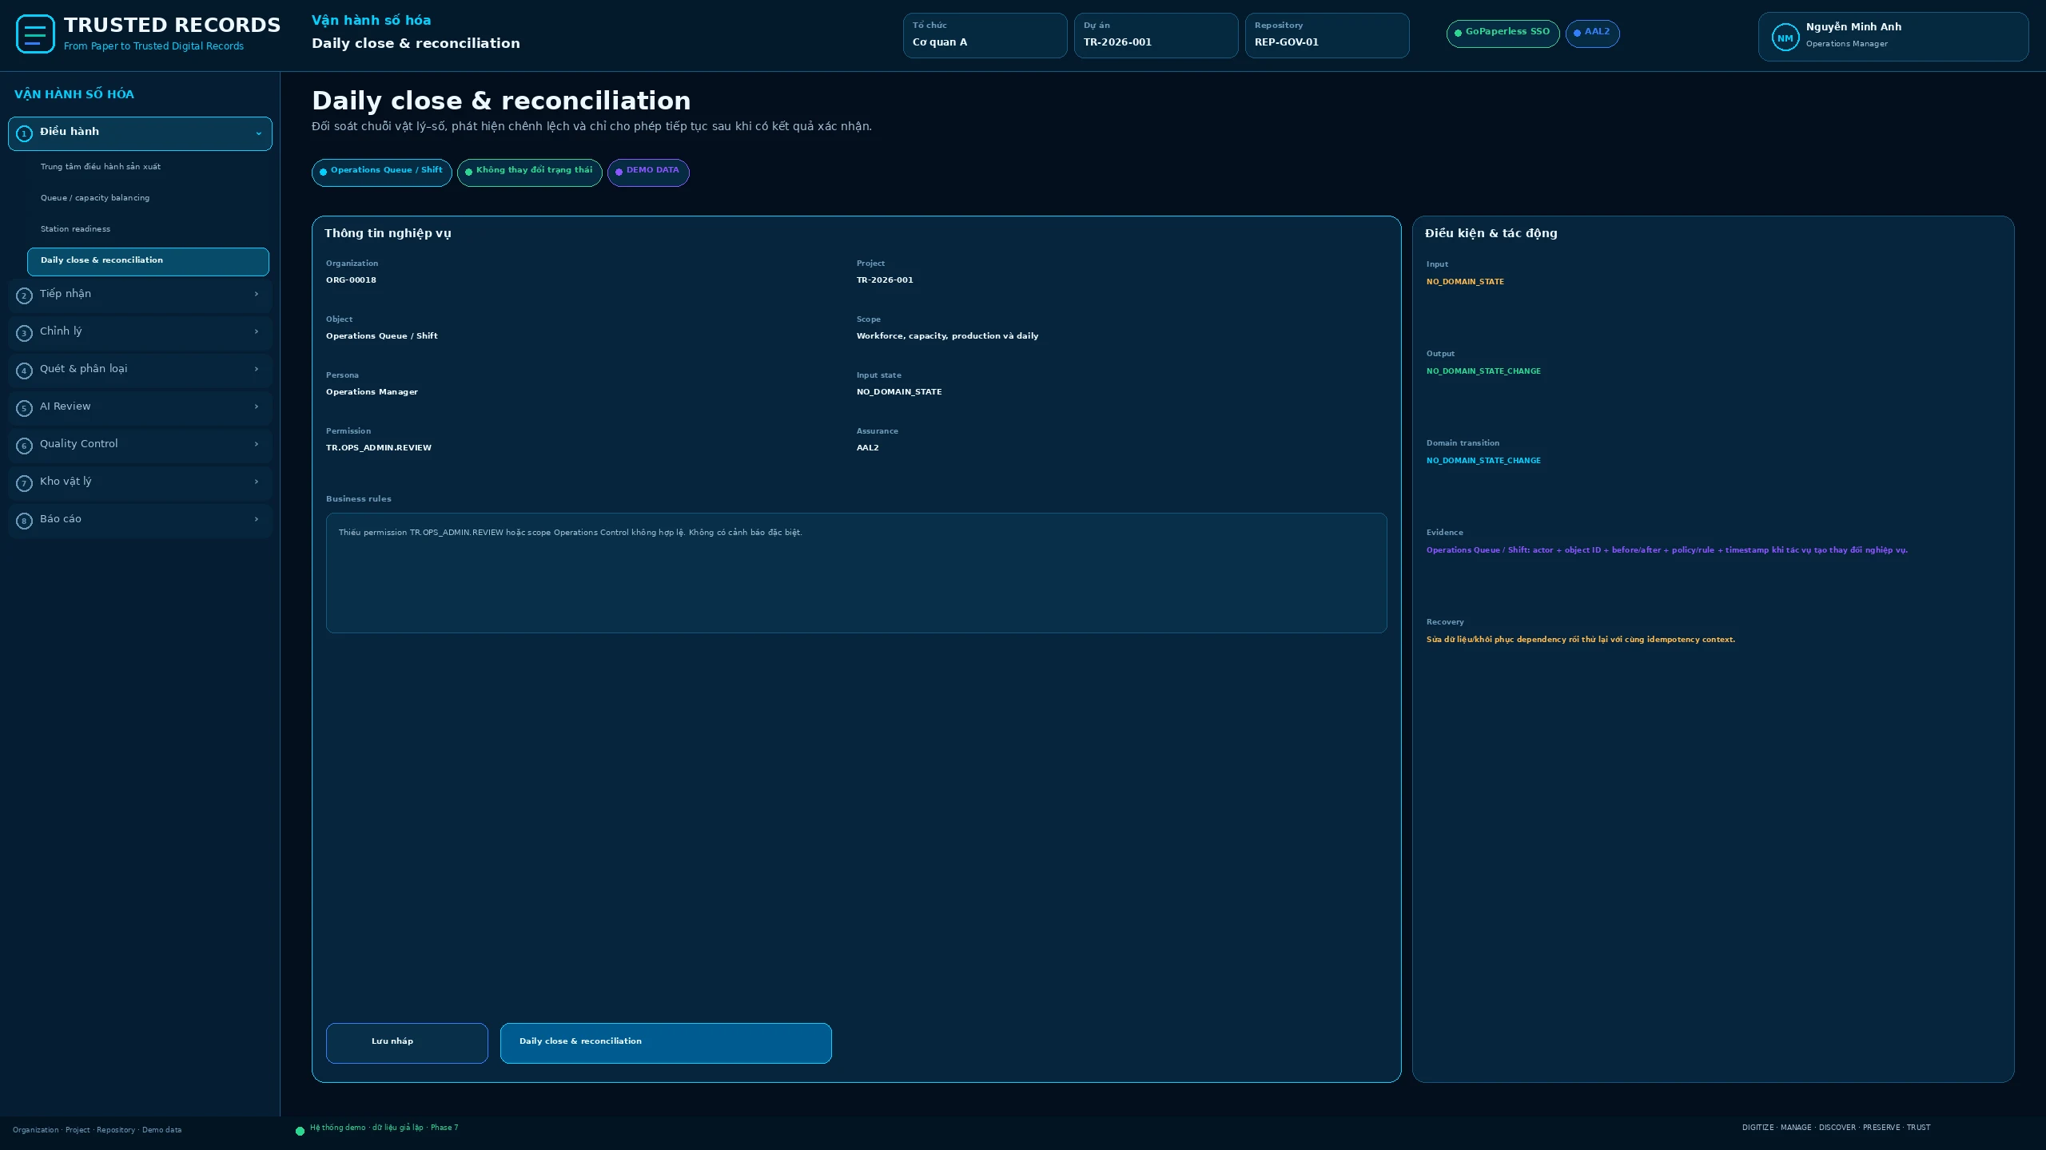Click the TR.OPS_ADMIN.REVIEW permission value
2046x1150 pixels.
pyautogui.click(x=379, y=448)
